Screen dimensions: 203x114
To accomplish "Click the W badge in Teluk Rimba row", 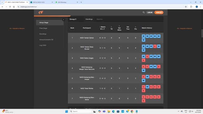I will click(147, 87).
